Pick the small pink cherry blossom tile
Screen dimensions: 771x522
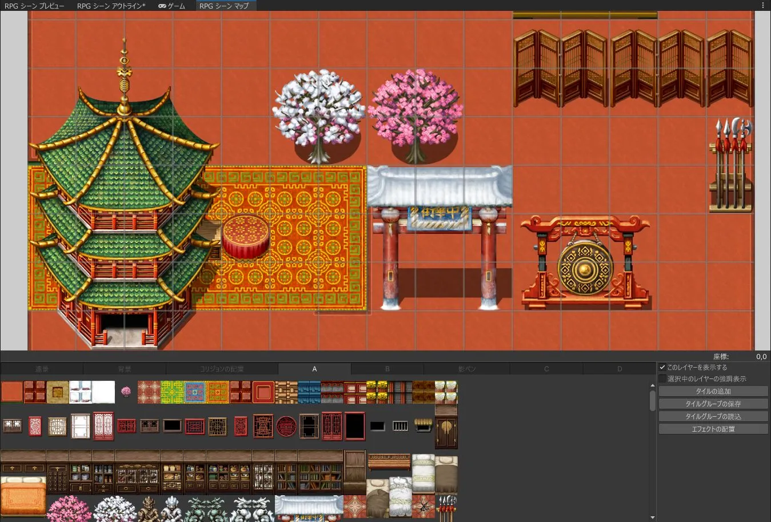click(x=126, y=392)
